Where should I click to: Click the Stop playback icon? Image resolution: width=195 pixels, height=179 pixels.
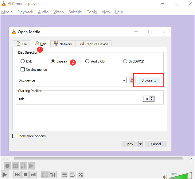25,175
